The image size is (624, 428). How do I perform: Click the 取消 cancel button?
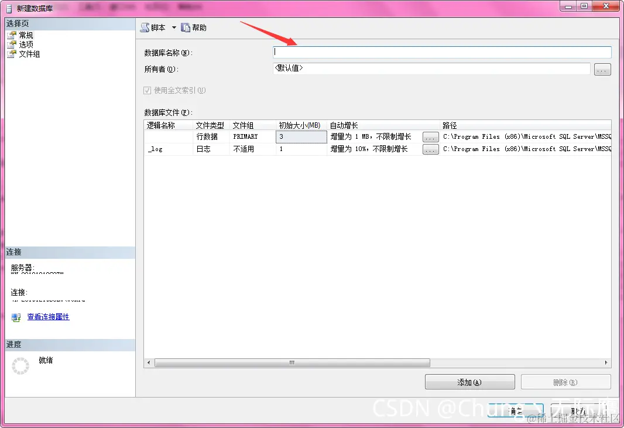point(578,411)
